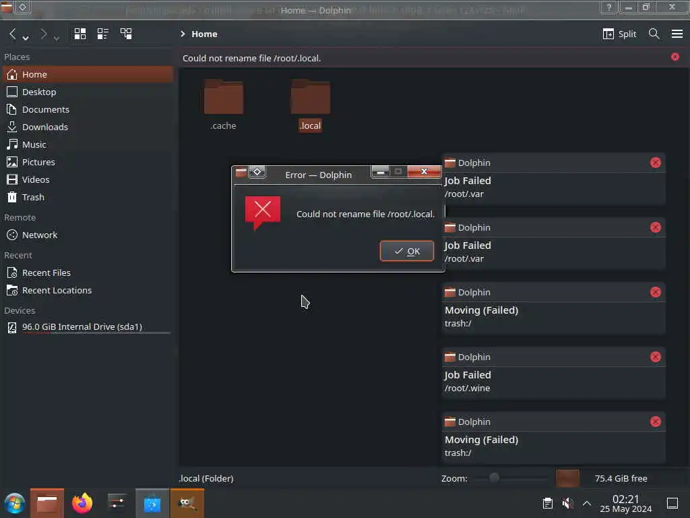Expand hidden system tray icons
The width and height of the screenshot is (690, 518).
[x=587, y=503]
